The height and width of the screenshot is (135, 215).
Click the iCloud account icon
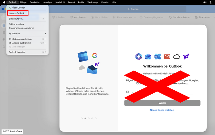coord(177,56)
